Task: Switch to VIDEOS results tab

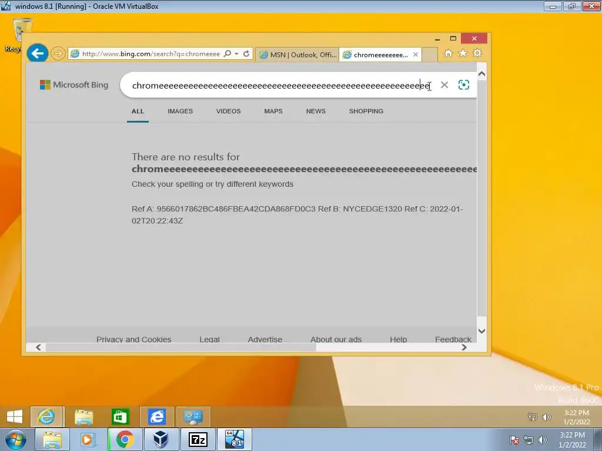Action: coord(229,111)
